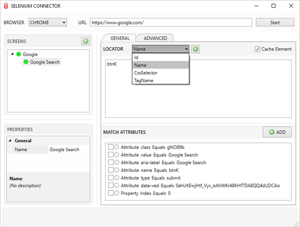Add a new screen with green plus icon

(x=85, y=41)
